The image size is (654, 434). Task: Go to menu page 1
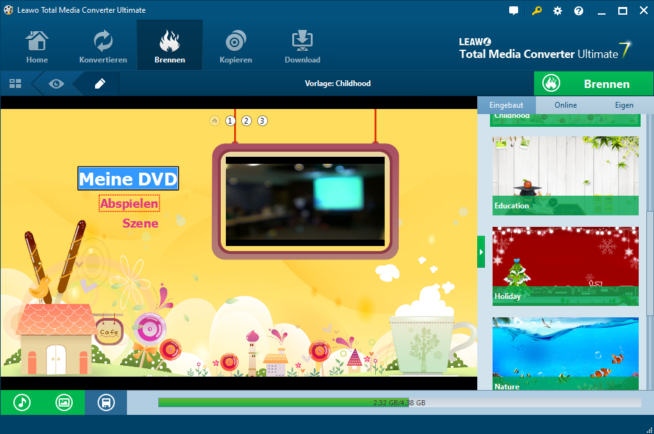coord(230,121)
